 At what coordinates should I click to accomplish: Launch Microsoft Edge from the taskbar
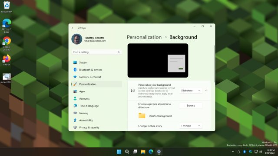tap(151, 152)
